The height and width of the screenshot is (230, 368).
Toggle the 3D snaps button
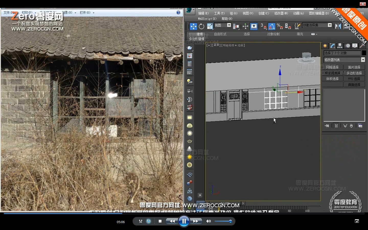(x=263, y=26)
